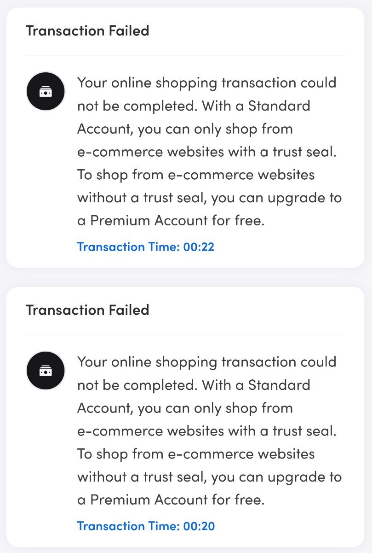372x553 pixels.
Task: Click "e-commerce websites with a trust seal" in top card
Action: [x=207, y=152]
